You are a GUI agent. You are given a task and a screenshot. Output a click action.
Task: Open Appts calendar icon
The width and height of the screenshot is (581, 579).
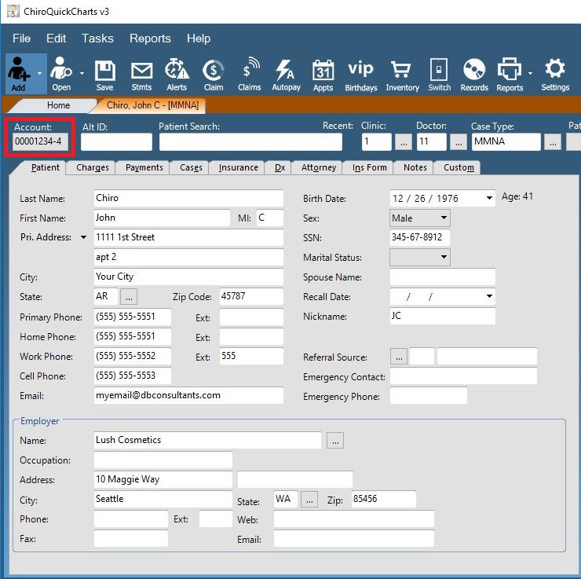pos(323,72)
